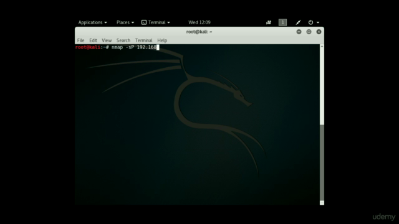Select workspace indicator 1
The height and width of the screenshot is (224, 399).
(x=282, y=22)
